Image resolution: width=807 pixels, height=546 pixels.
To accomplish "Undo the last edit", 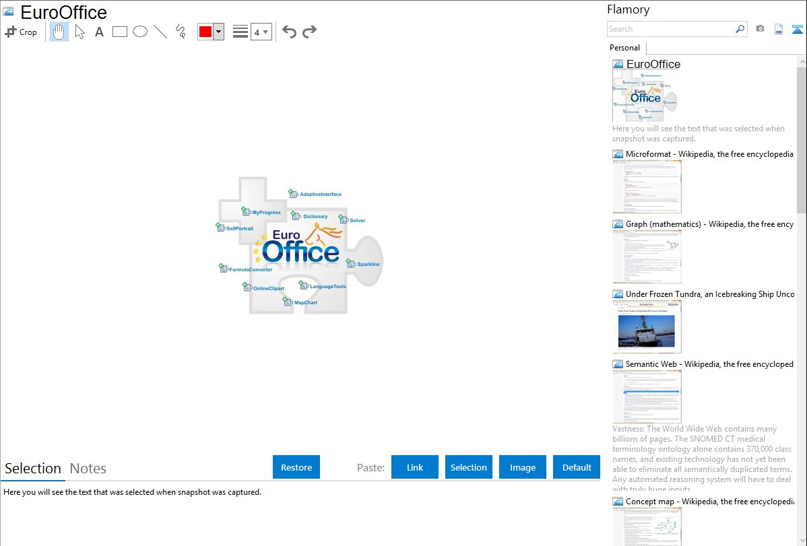I will (289, 32).
